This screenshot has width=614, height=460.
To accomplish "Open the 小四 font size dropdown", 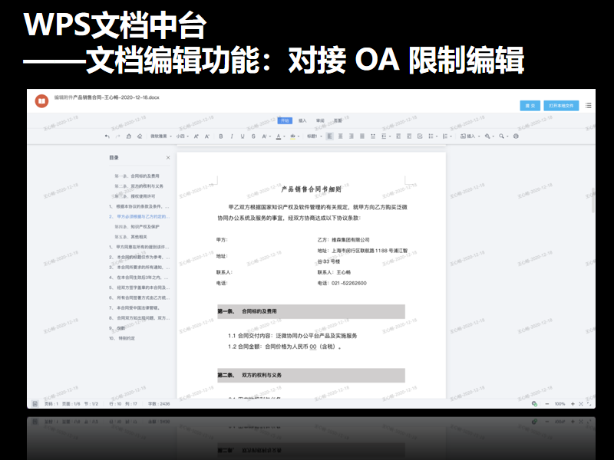I will point(183,136).
